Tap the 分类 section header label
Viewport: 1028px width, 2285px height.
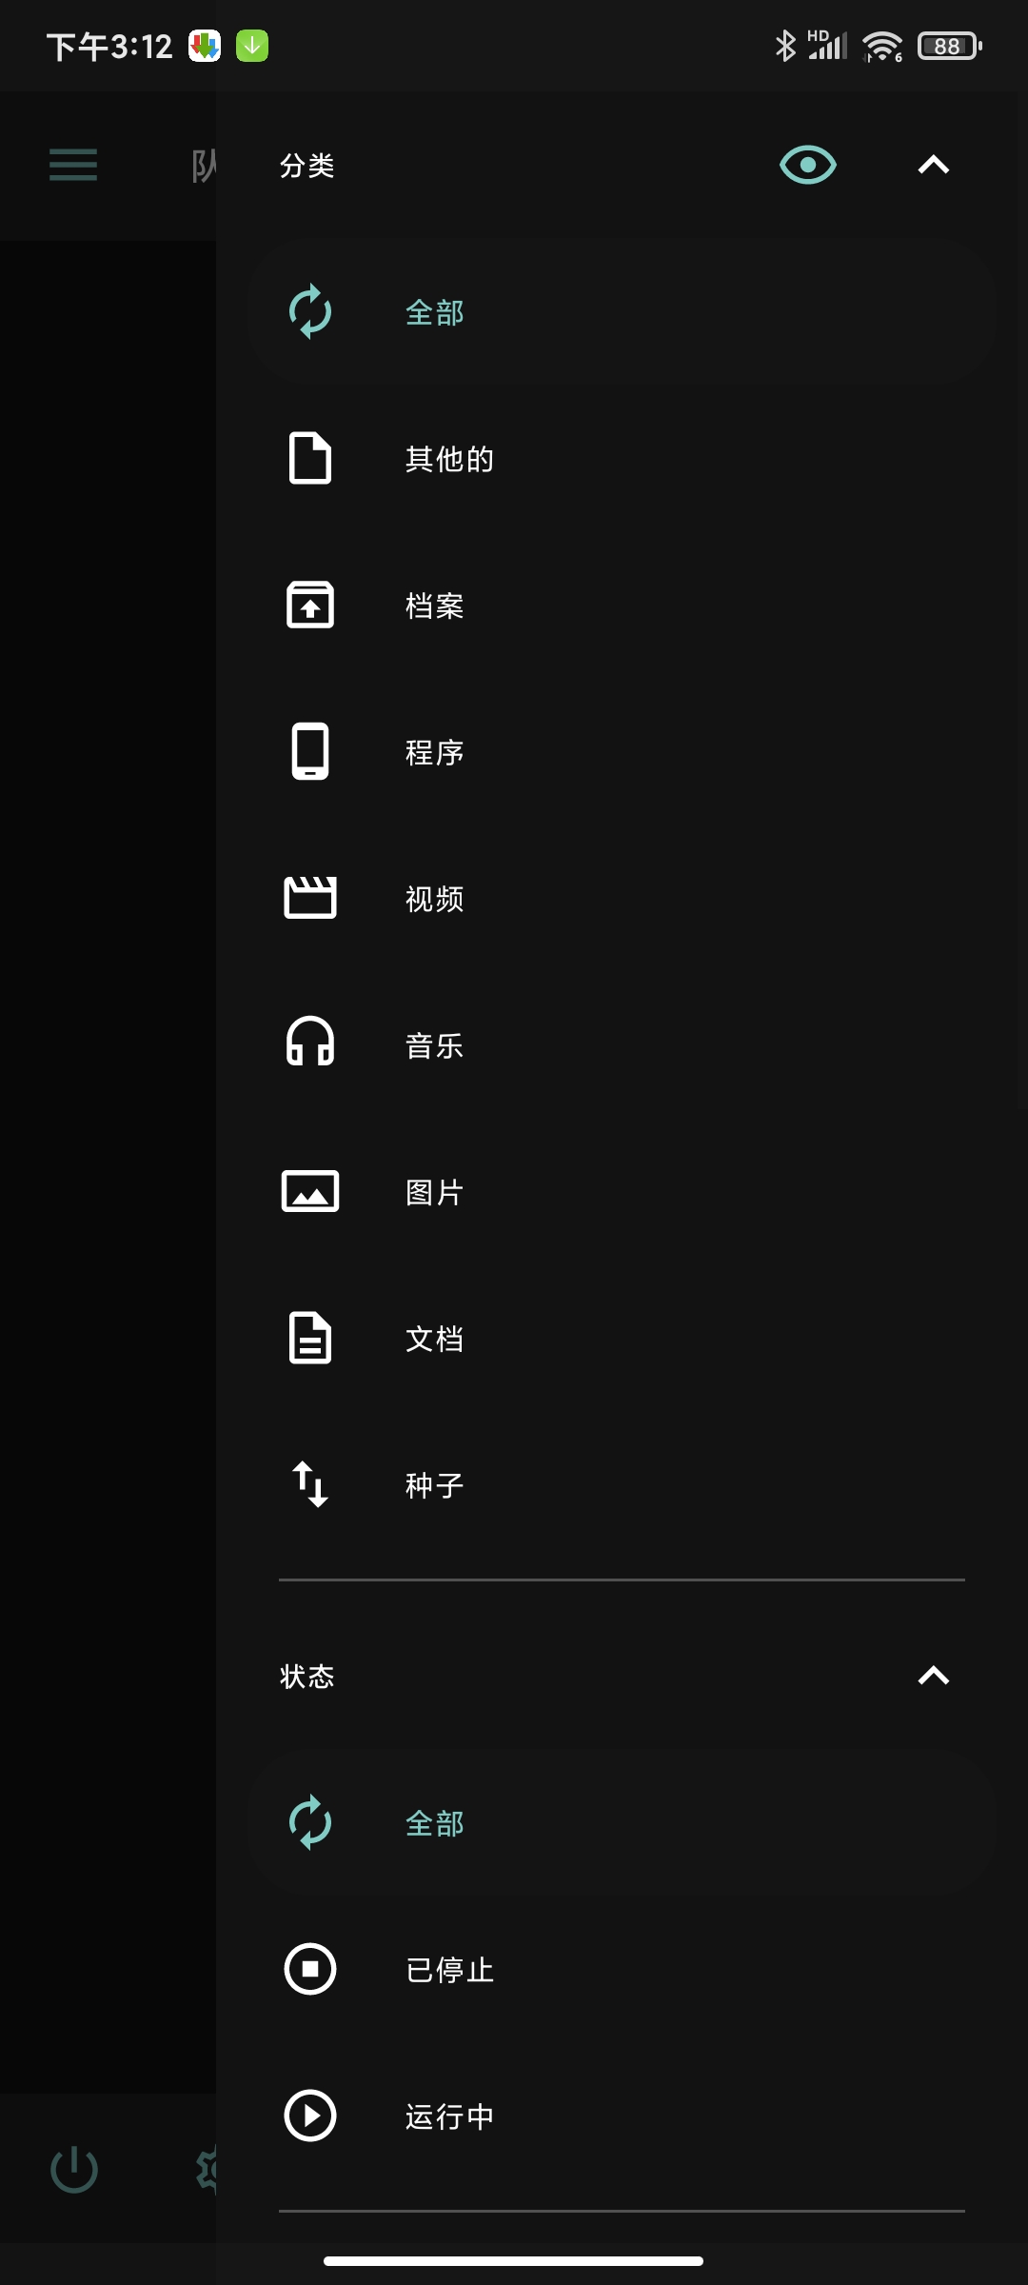306,166
